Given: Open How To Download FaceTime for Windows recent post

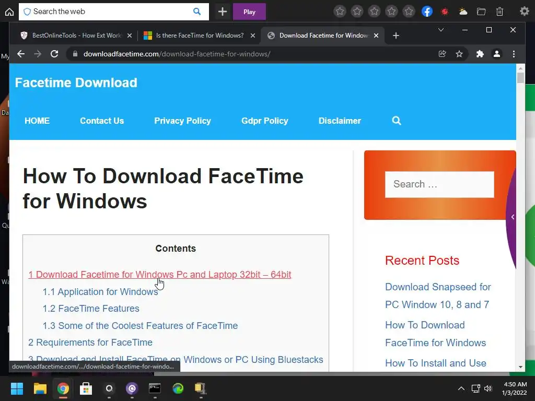Looking at the screenshot, I should 436,334.
